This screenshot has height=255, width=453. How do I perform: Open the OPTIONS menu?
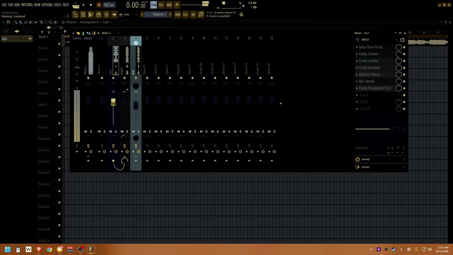point(47,5)
